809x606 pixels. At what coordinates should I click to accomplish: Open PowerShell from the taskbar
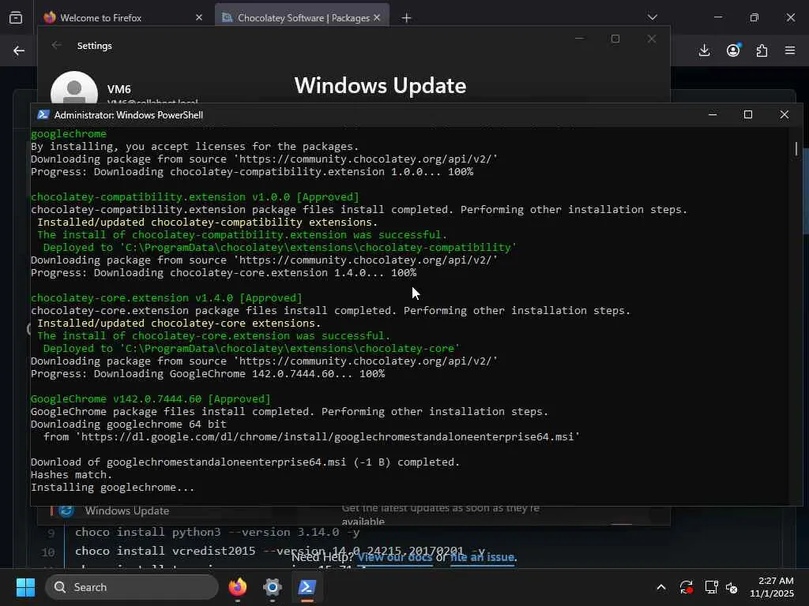307,587
